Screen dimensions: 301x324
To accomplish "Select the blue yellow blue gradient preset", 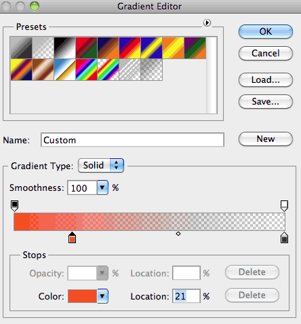I will pos(151,48).
